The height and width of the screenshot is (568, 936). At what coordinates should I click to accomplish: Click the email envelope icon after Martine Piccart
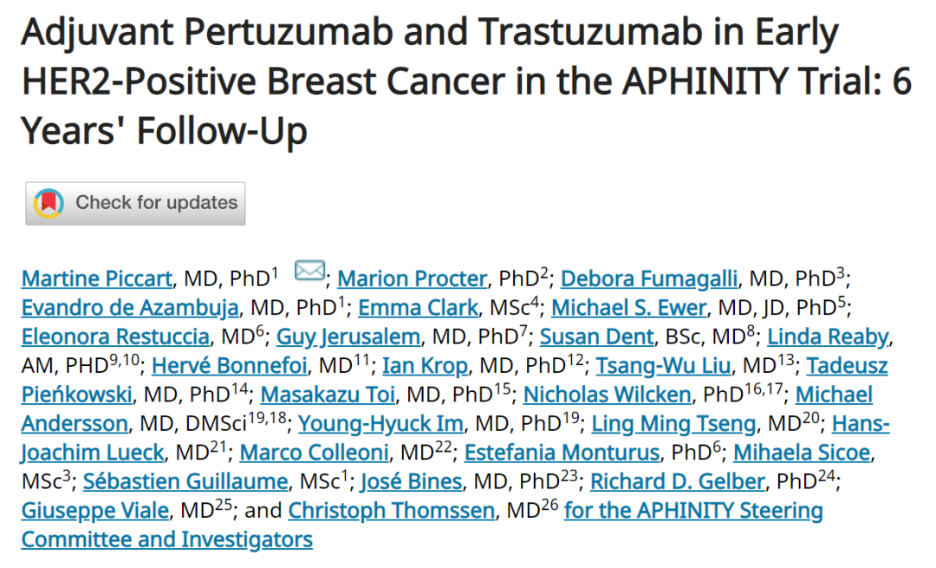tap(309, 271)
